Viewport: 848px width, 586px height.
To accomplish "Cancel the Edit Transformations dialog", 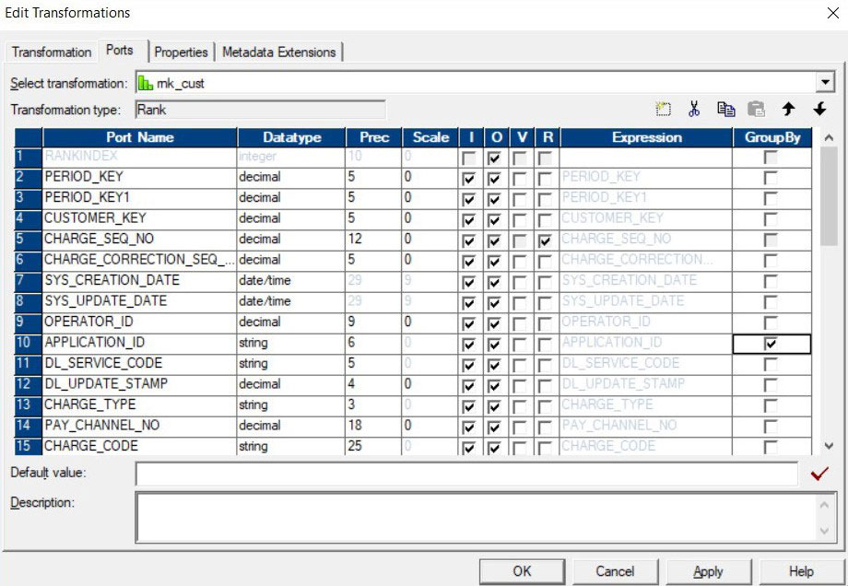I will 616,571.
